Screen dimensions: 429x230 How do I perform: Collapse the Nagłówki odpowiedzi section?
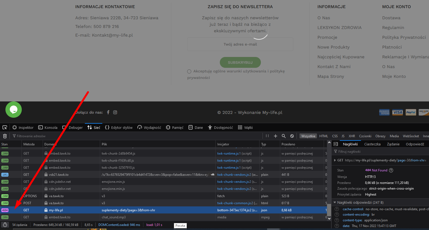(335, 203)
